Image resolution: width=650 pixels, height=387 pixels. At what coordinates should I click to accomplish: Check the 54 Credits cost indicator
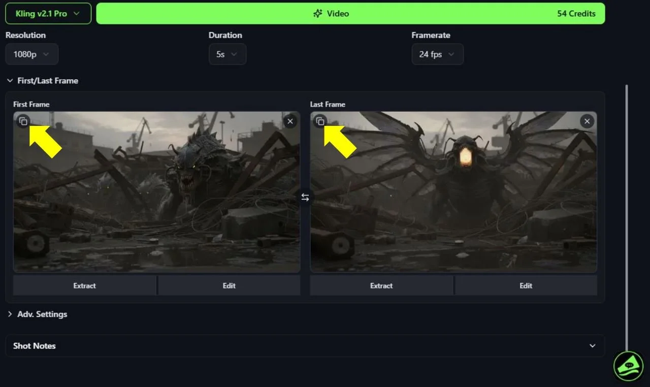(x=577, y=13)
